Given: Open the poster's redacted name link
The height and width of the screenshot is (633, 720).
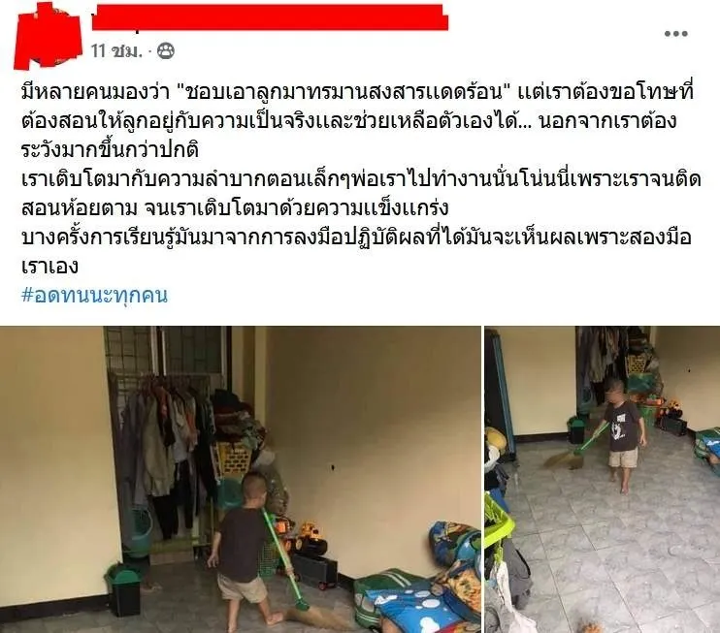Looking at the screenshot, I should (270, 17).
